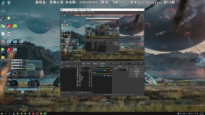Toggle lock icon of the topmost source
The width and height of the screenshot is (205, 115).
pos(91,68)
